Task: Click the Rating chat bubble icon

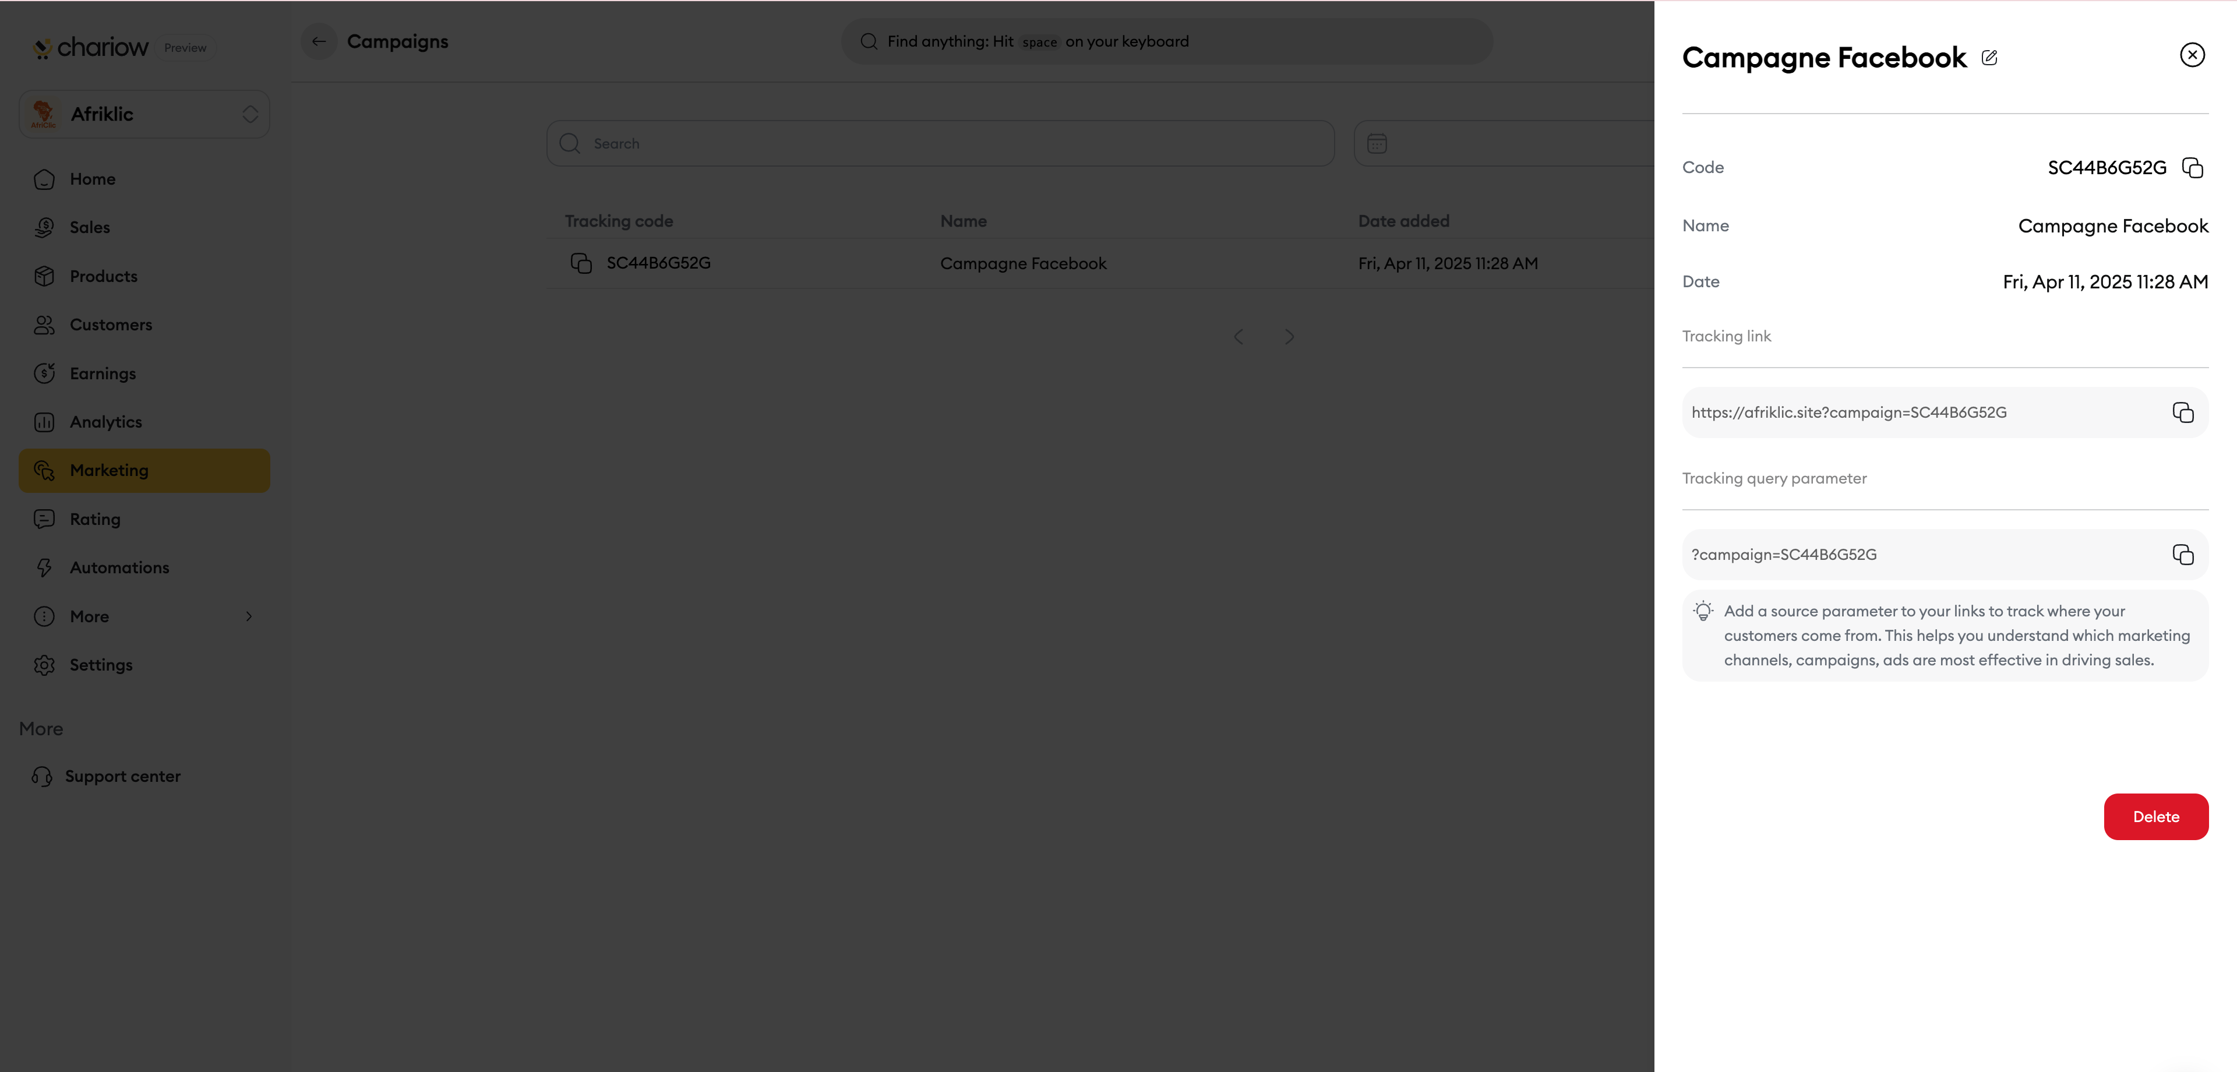Action: click(44, 520)
